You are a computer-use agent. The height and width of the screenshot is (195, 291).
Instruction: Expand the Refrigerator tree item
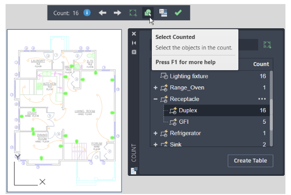tap(155, 133)
